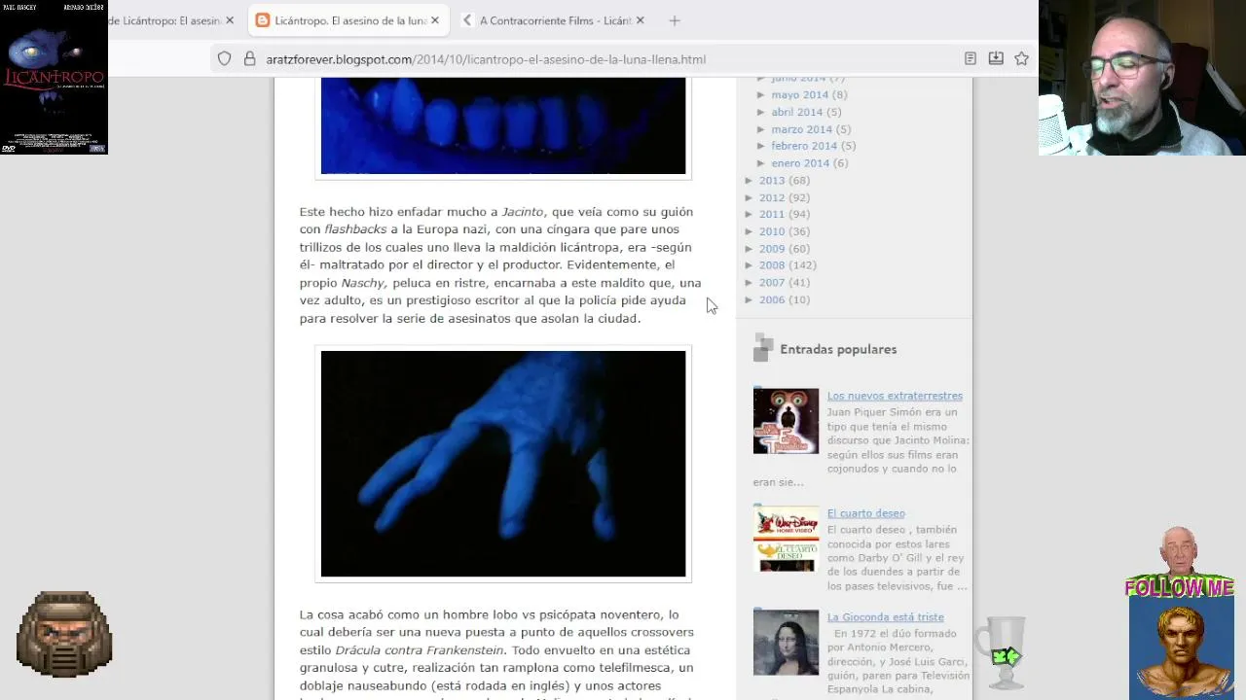Image resolution: width=1246 pixels, height=700 pixels.
Task: Click the trophy cup icon
Action: pos(1003,651)
